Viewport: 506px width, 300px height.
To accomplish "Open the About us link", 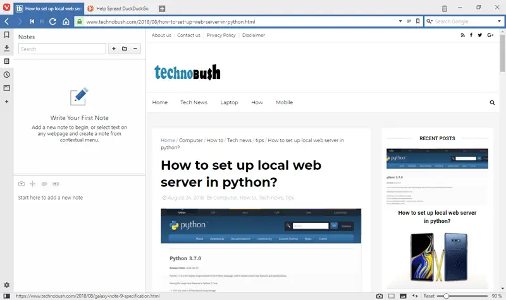I will coord(161,35).
